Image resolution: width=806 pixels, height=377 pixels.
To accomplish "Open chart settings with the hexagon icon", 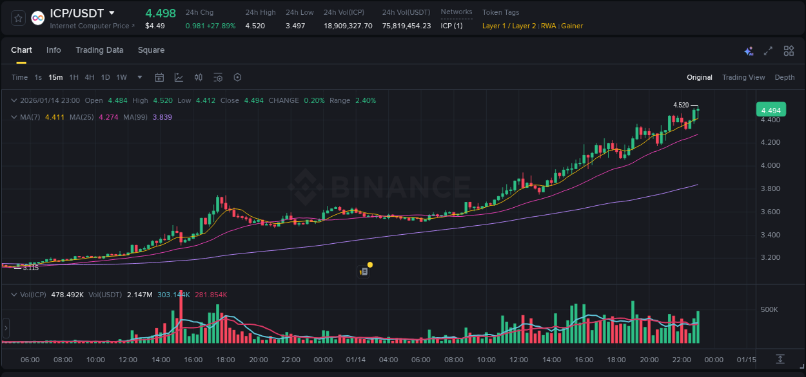I will (237, 77).
